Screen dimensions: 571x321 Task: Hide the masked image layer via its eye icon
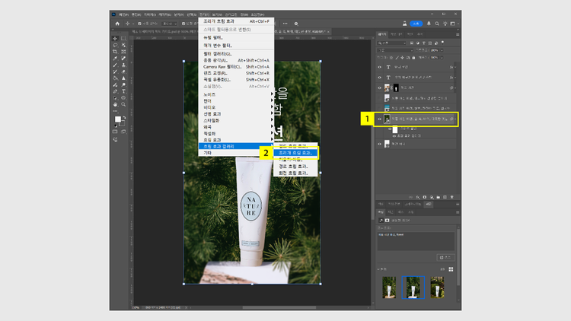(x=379, y=87)
